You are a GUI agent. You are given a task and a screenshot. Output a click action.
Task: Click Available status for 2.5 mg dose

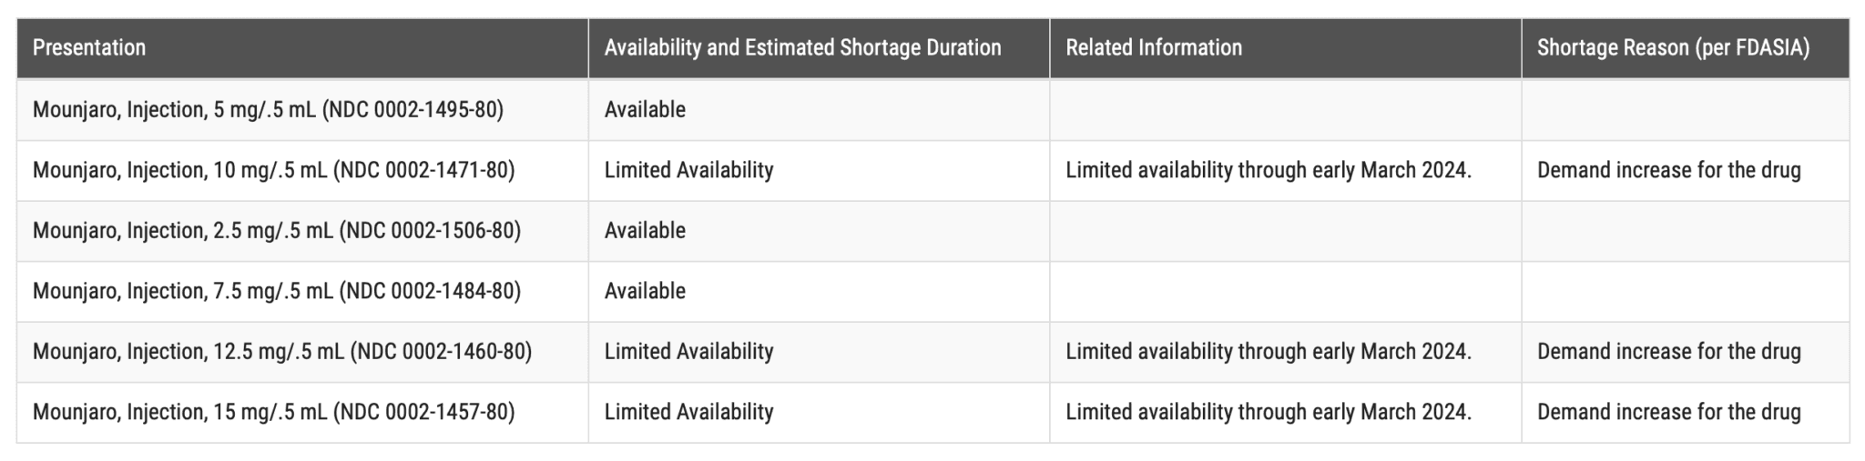click(x=645, y=231)
